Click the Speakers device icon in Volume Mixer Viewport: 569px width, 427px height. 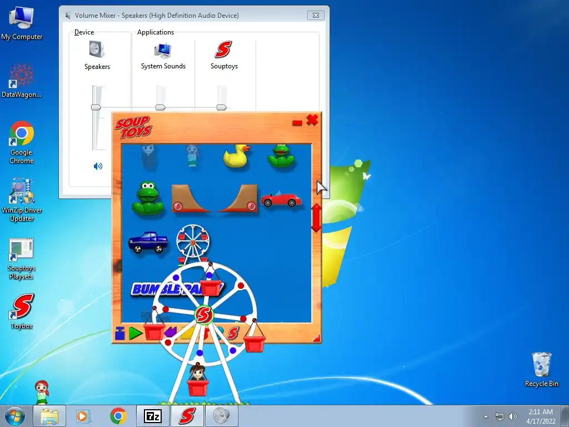pyautogui.click(x=97, y=49)
